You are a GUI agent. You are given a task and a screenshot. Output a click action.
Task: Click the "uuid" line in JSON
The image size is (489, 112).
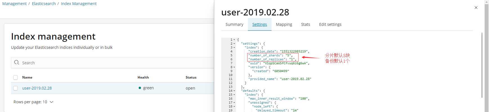click(x=279, y=63)
